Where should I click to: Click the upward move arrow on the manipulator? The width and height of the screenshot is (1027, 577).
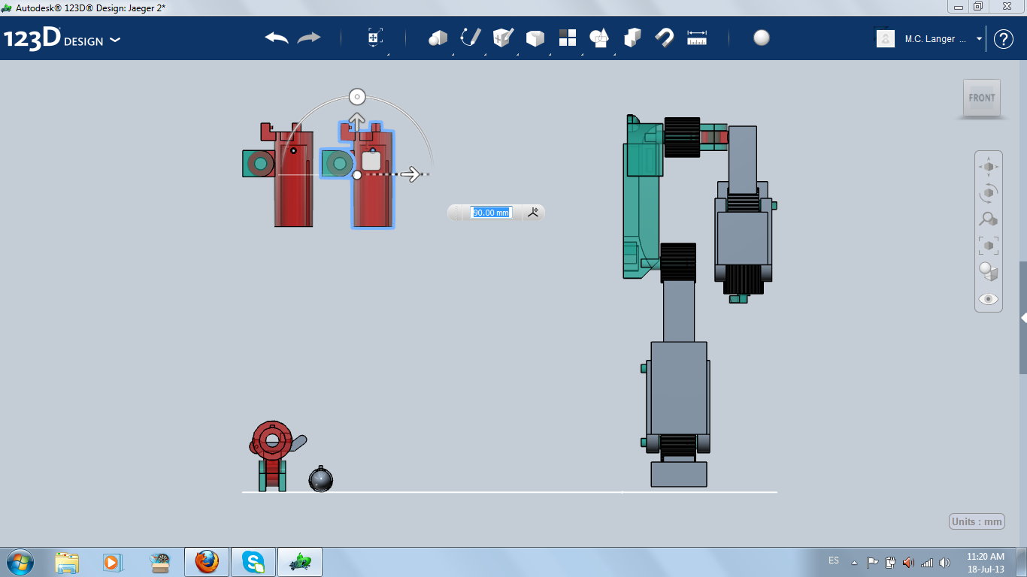356,121
